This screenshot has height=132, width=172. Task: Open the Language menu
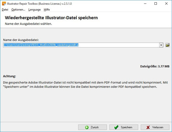point(34,10)
